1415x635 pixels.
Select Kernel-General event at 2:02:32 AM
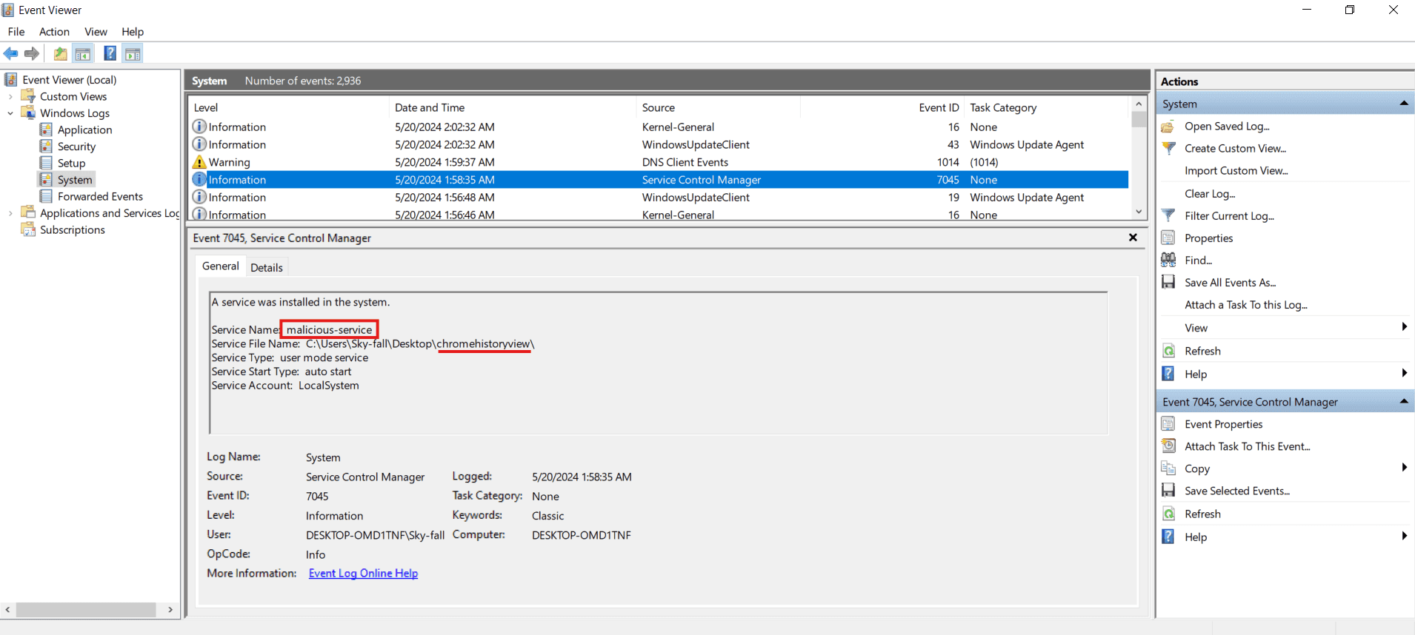(659, 127)
